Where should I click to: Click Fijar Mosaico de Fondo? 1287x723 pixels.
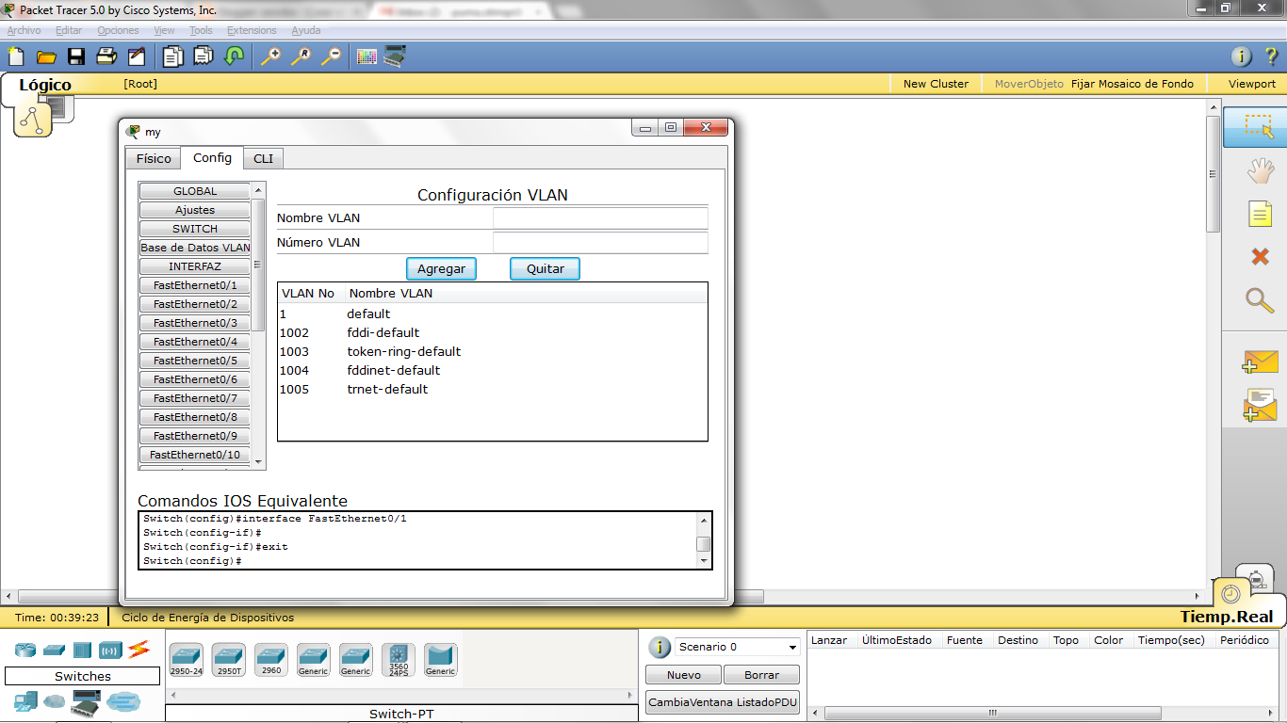pyautogui.click(x=1132, y=84)
